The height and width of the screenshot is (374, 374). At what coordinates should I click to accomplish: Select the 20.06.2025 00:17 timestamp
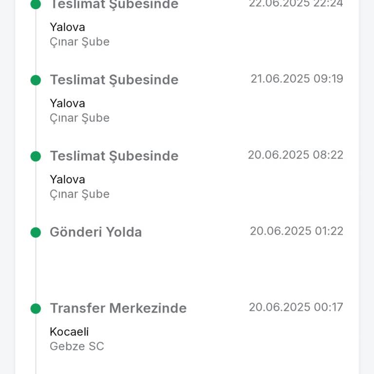pyautogui.click(x=296, y=307)
